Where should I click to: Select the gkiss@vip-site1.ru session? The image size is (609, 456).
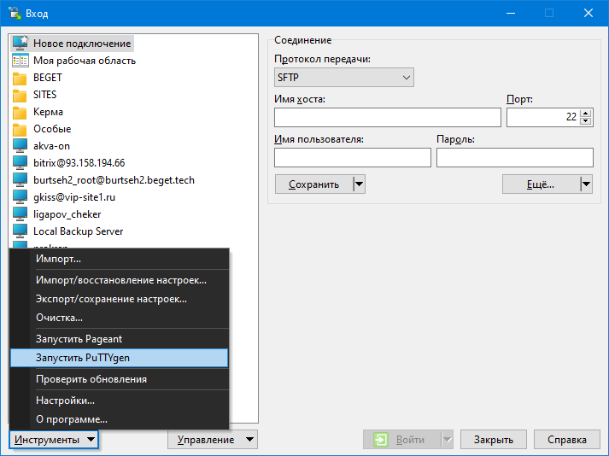(74, 197)
